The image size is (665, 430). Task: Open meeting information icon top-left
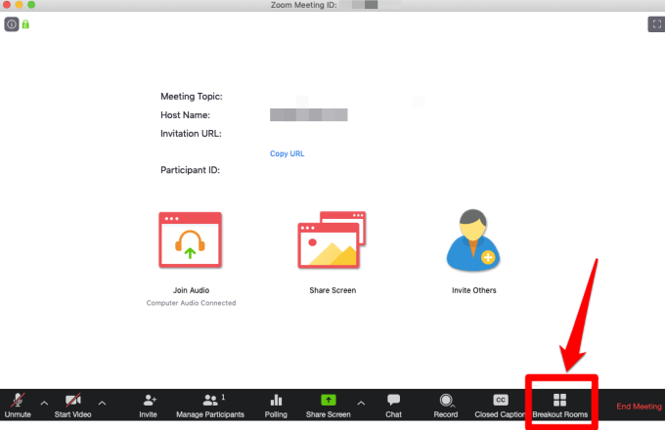(12, 24)
